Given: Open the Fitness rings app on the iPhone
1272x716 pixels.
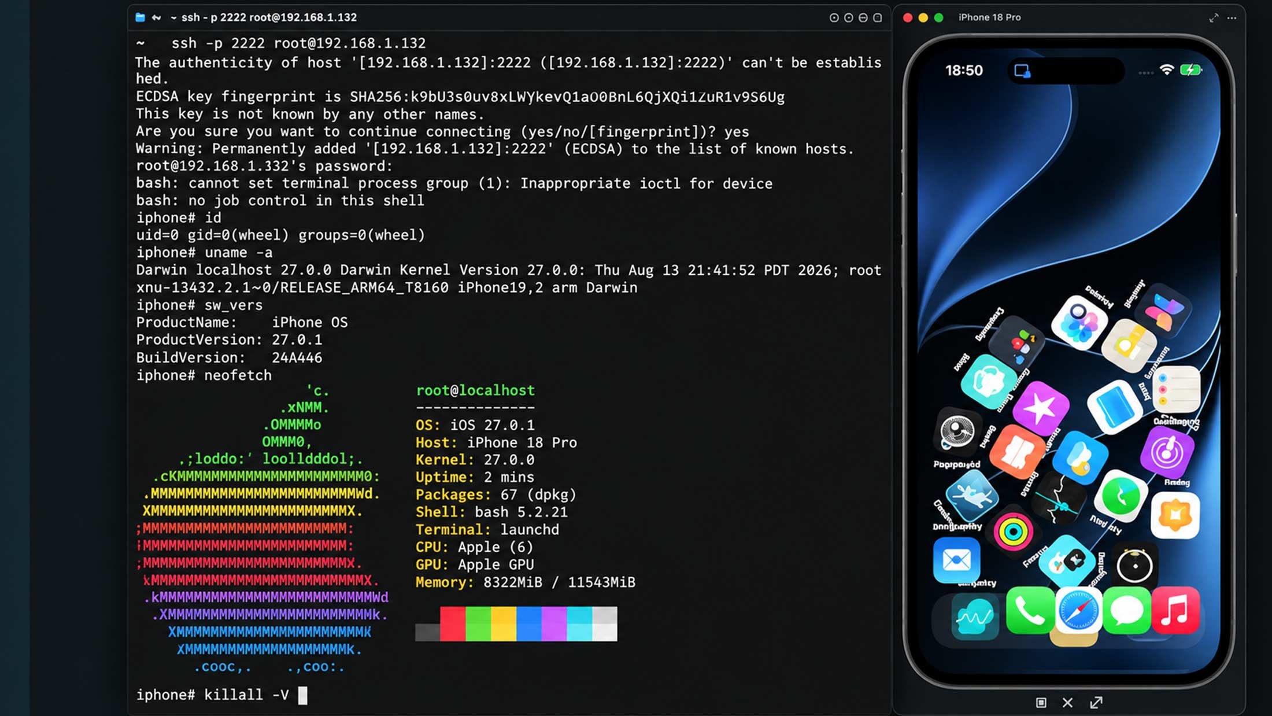Looking at the screenshot, I should (x=1013, y=532).
